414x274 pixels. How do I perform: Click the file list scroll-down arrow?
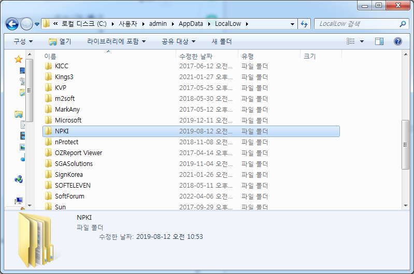coord(406,206)
